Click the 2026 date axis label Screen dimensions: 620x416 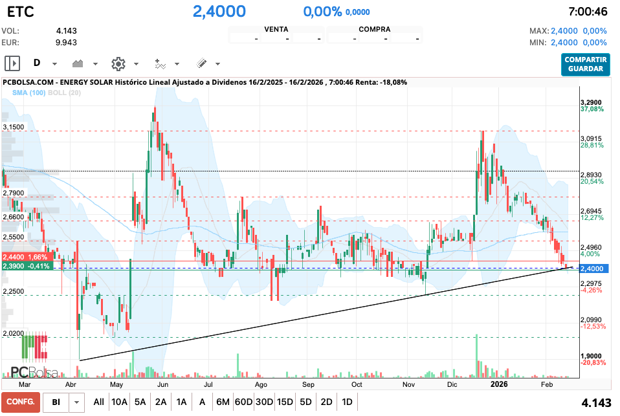pyautogui.click(x=499, y=384)
